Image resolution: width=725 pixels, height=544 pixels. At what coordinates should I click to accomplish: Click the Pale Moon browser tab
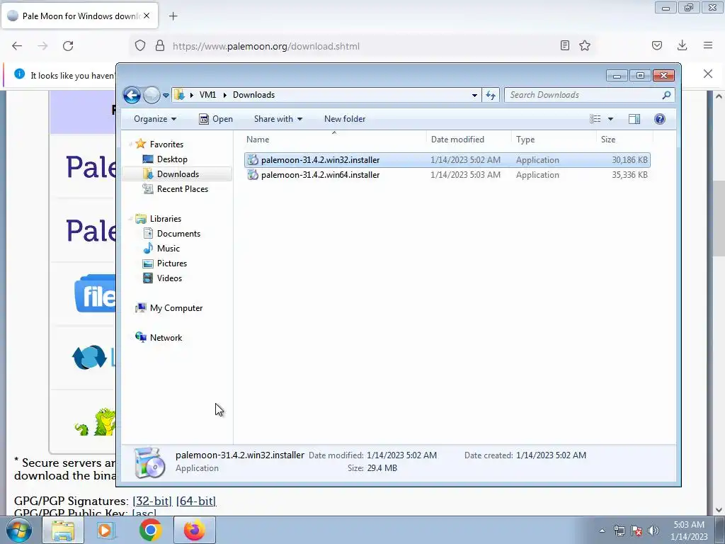click(79, 16)
